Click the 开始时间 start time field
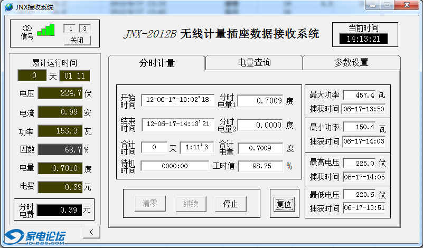423x248 pixels. coord(177,100)
